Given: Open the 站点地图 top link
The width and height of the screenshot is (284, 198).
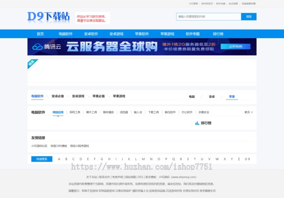Looking at the screenshot, I should coord(233,3).
